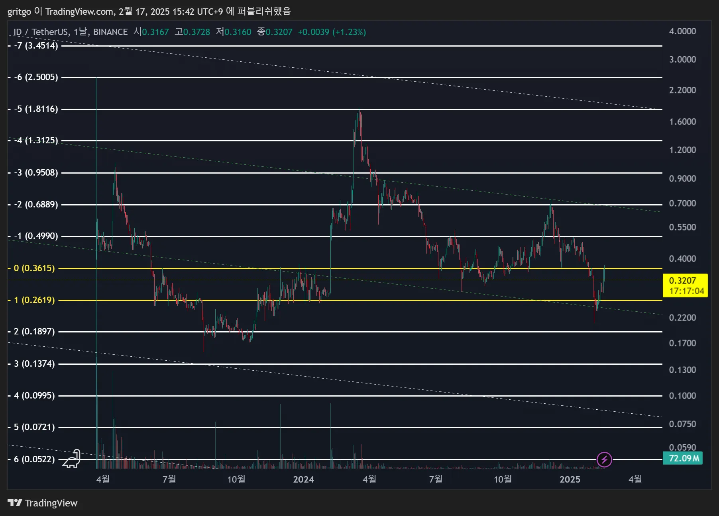This screenshot has width=719, height=516.
Task: Select the yellow level 1 (0.2619) label
Action: click(x=34, y=300)
